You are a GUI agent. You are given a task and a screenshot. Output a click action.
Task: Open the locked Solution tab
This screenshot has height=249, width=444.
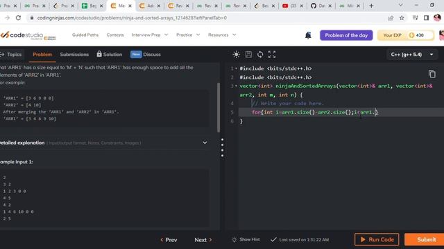(x=110, y=54)
